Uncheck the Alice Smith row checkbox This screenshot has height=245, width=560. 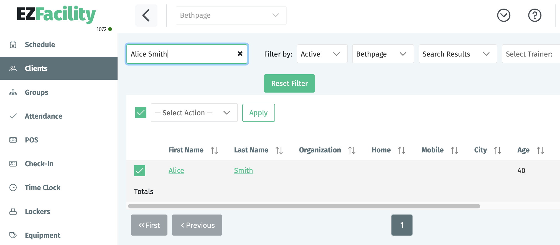click(140, 171)
